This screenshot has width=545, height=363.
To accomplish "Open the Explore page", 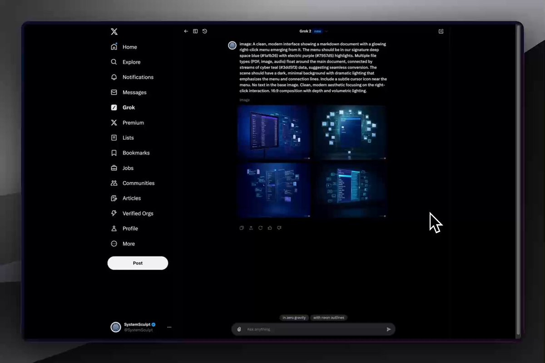I will pyautogui.click(x=126, y=62).
